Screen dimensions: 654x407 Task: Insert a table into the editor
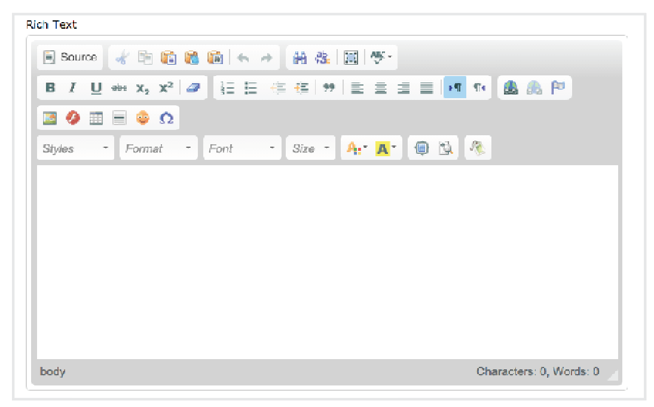96,119
